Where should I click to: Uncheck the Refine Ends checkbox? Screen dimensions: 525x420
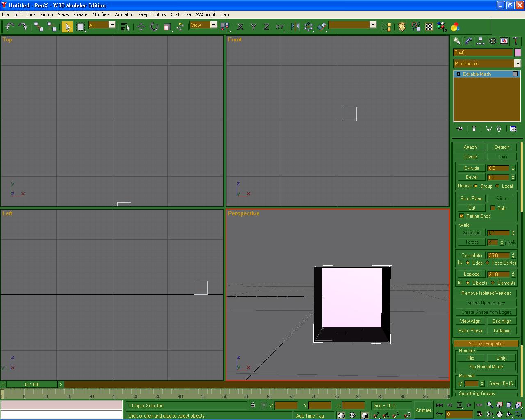point(461,216)
